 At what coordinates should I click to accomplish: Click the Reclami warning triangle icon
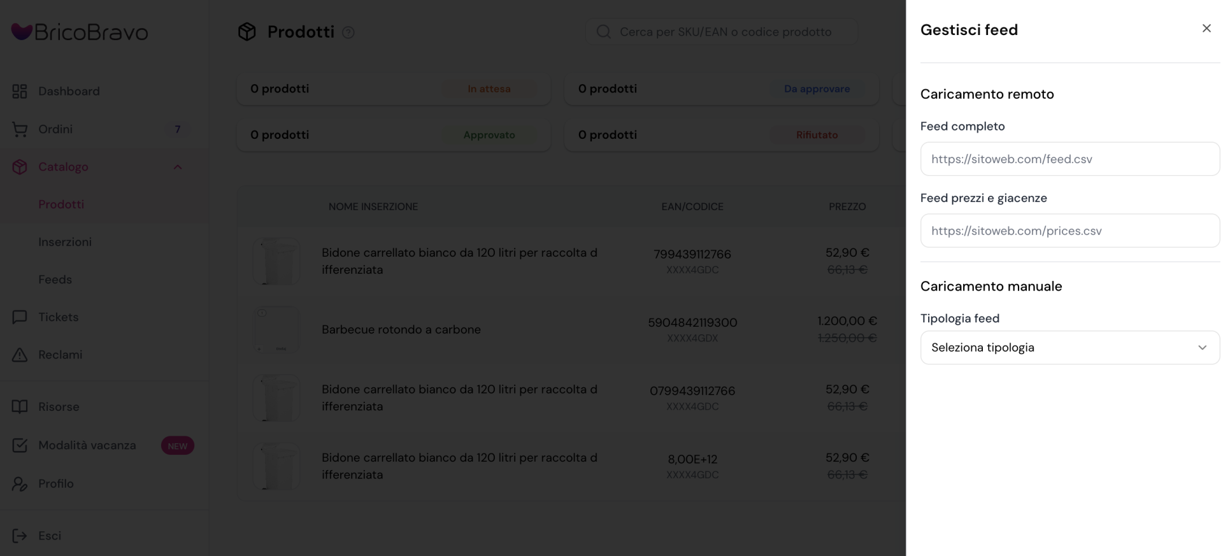click(x=20, y=355)
